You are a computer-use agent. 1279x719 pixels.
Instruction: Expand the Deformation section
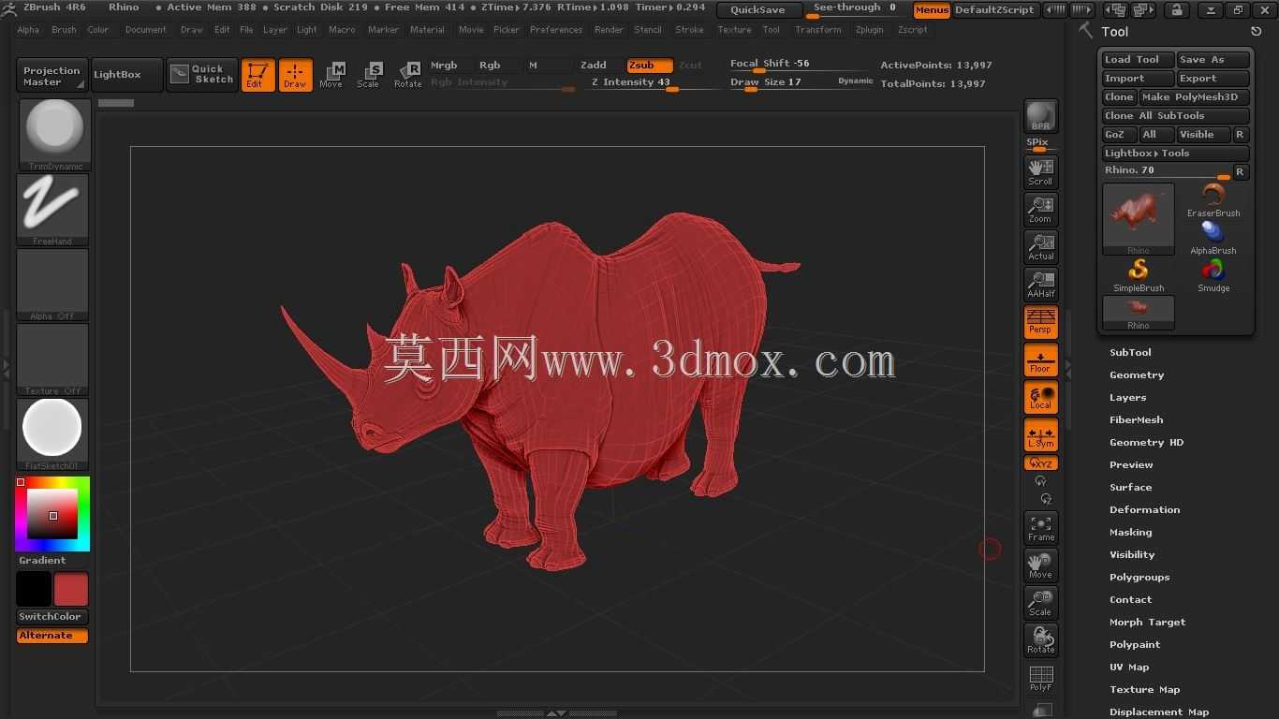pyautogui.click(x=1144, y=510)
